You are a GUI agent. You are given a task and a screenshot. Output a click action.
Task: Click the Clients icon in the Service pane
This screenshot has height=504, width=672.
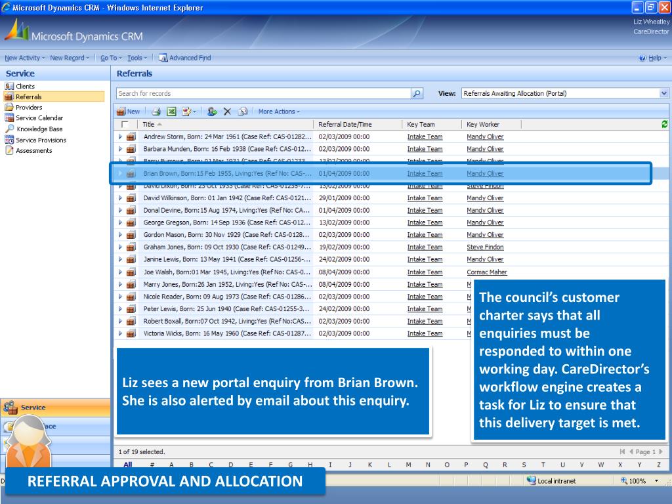pyautogui.click(x=9, y=86)
